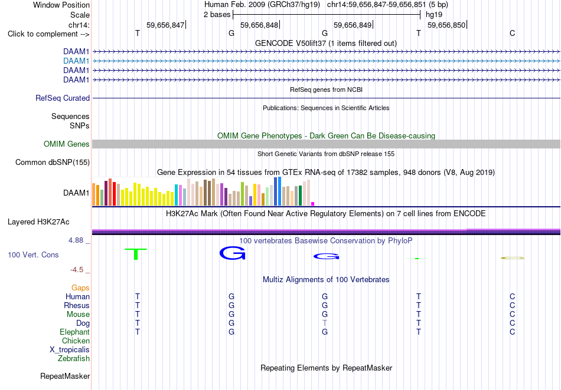Click the 'Click to complement -->' label
This screenshot has width=561, height=390.
click(x=48, y=34)
